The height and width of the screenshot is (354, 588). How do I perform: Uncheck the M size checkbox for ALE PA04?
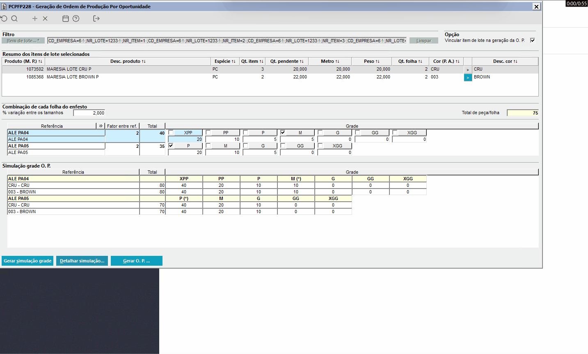pos(283,132)
